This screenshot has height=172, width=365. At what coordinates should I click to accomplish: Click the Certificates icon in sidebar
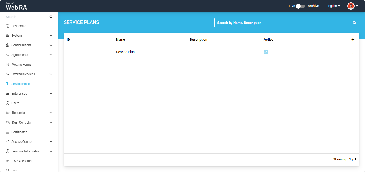pos(8,132)
